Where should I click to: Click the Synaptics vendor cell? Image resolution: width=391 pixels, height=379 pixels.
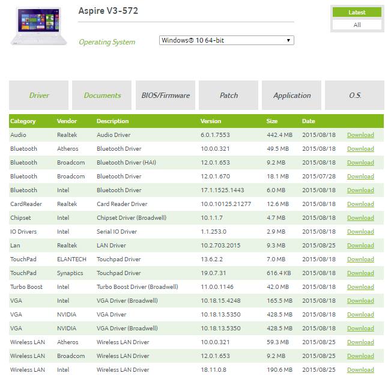pyautogui.click(x=70, y=273)
